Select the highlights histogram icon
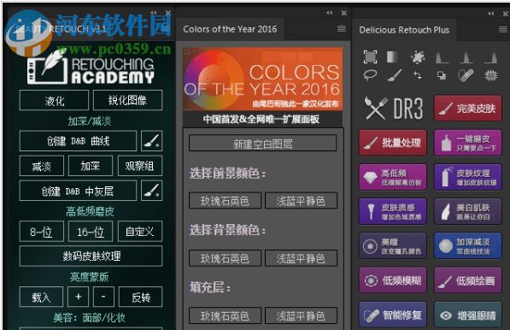The width and height of the screenshot is (510, 330). point(490,57)
